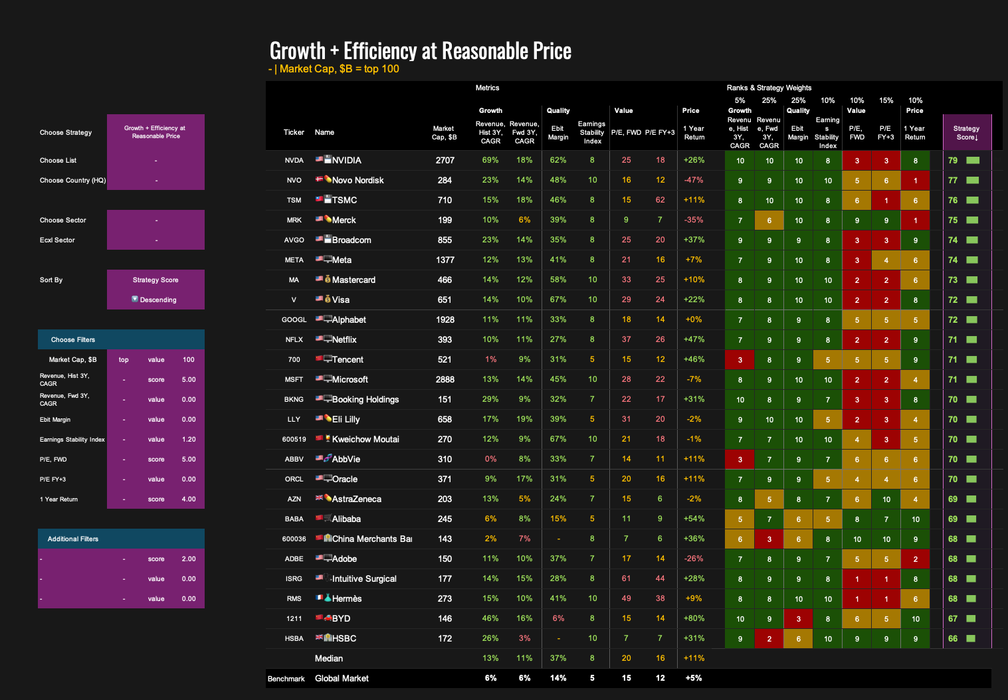Open the Sort By Strategy Score dropdown
This screenshot has width=1008, height=700.
coord(155,280)
